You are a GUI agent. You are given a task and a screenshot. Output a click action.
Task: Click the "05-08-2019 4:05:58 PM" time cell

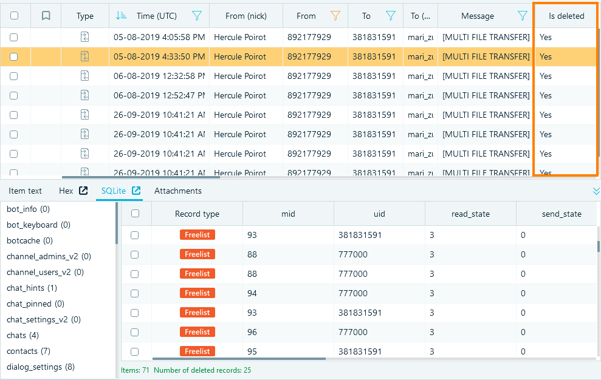coord(159,37)
